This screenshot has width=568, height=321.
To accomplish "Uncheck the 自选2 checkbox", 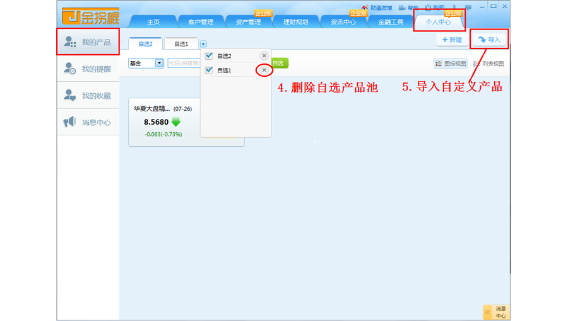I will point(209,56).
